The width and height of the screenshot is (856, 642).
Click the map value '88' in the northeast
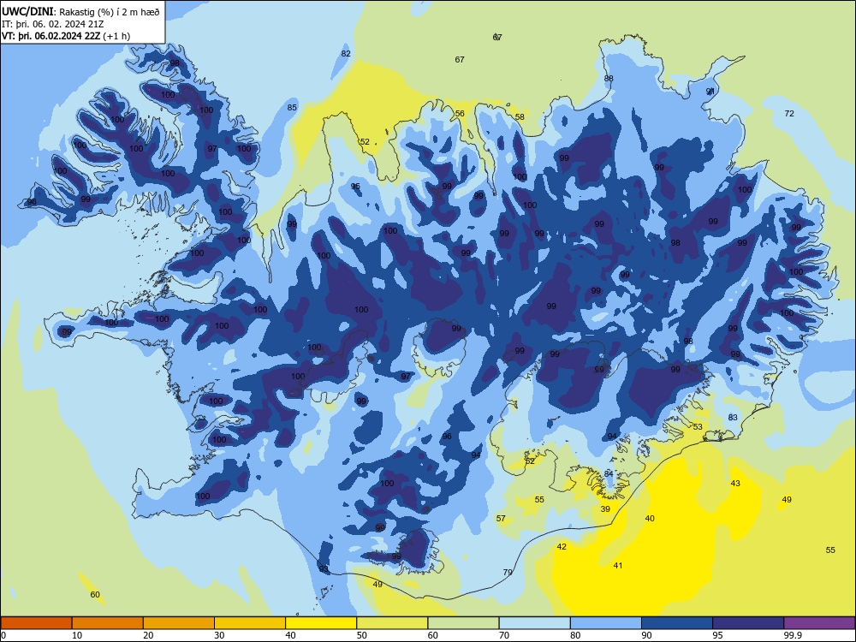tap(609, 79)
